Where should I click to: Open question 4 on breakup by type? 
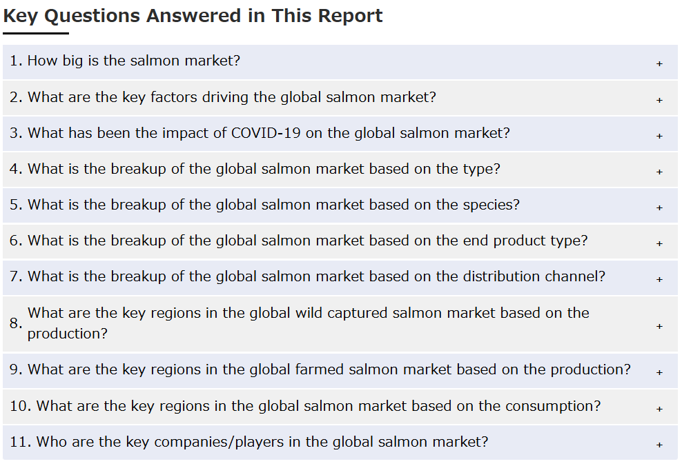click(340, 170)
